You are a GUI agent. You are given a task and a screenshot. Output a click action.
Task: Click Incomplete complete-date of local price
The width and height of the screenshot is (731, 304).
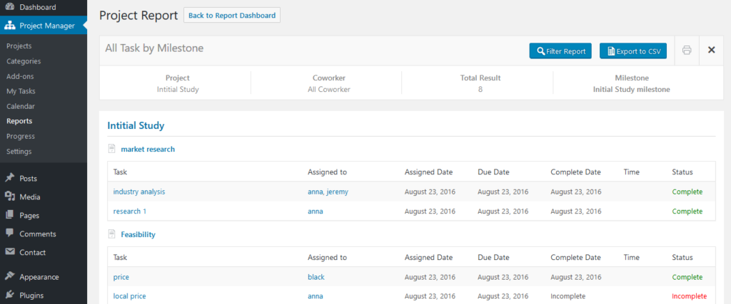coord(568,296)
